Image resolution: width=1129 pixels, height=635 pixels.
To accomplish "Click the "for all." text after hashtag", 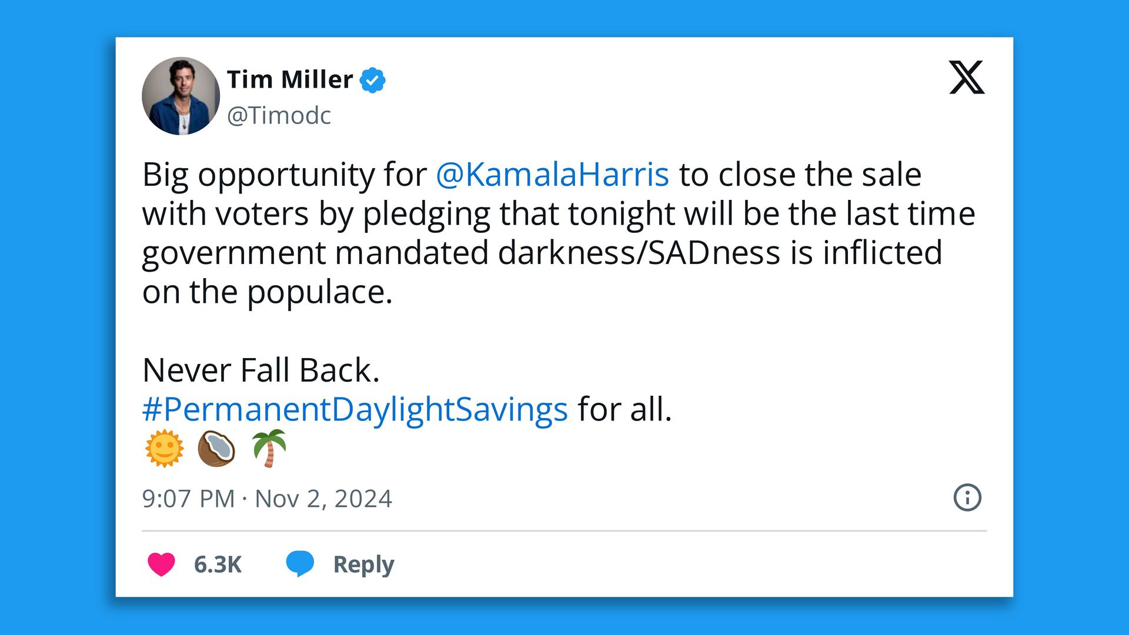I will (624, 409).
